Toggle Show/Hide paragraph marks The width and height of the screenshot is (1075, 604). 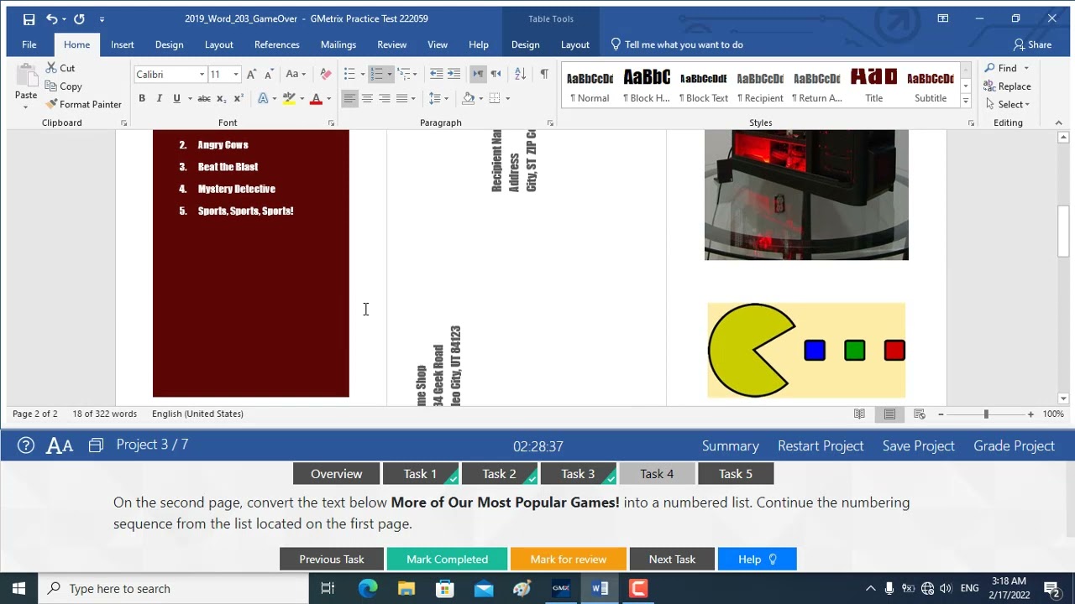coord(544,75)
